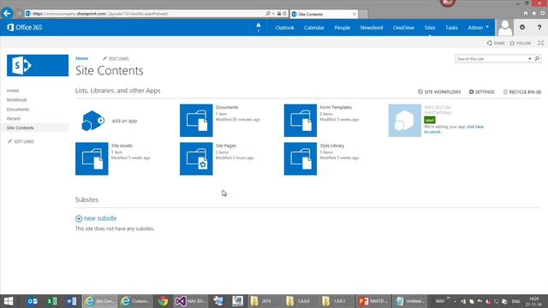The image size is (548, 308).
Task: Click the add an app text link
Action: pyautogui.click(x=124, y=121)
